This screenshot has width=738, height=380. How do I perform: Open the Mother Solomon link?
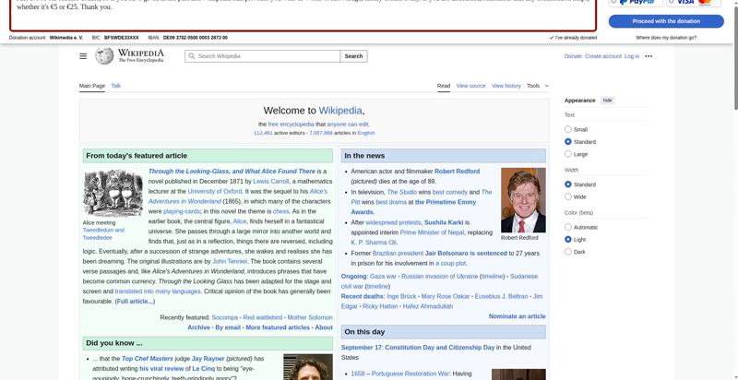point(310,318)
